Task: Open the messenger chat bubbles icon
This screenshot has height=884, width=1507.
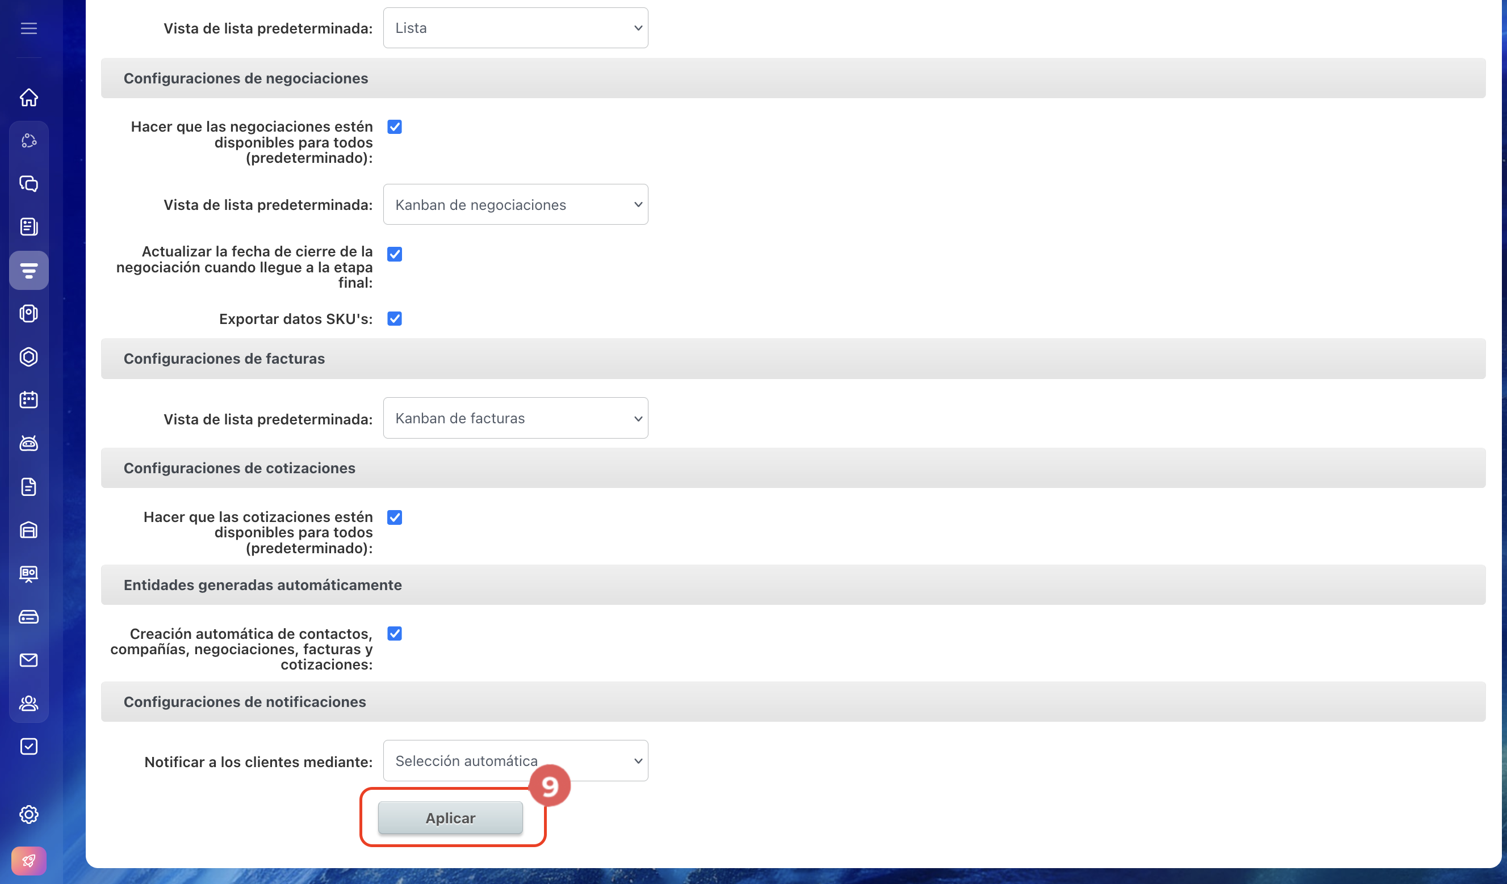Action: [x=29, y=183]
